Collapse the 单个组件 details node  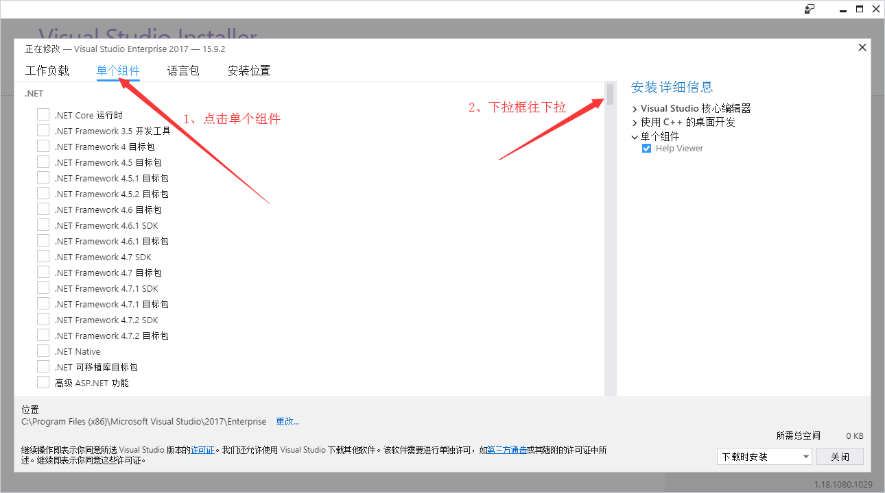pos(635,136)
